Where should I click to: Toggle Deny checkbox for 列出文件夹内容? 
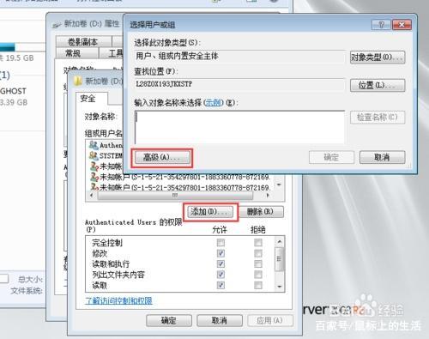click(258, 275)
